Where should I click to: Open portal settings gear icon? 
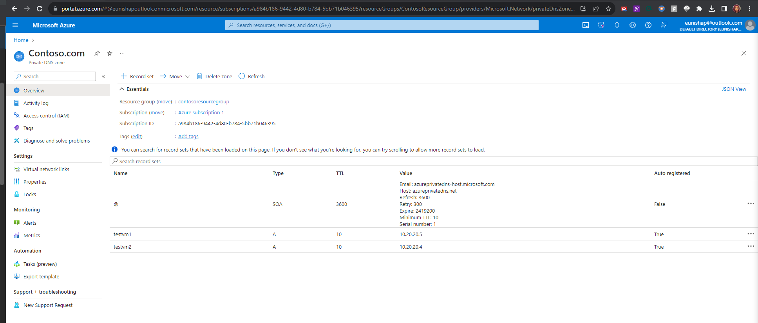coord(633,25)
